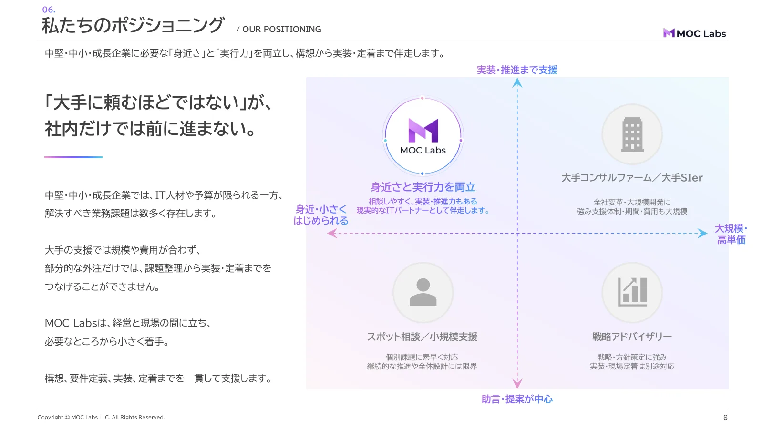
Task: Select the section number 06.
Action: point(49,10)
